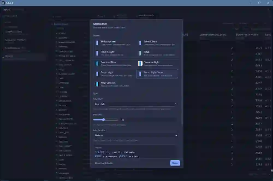Switch to the Nord theme

tap(157, 53)
